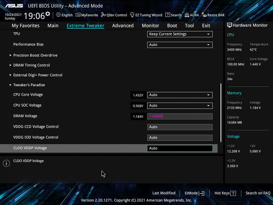Click the CLDO VDDP Voltage Auto field

coord(180,148)
